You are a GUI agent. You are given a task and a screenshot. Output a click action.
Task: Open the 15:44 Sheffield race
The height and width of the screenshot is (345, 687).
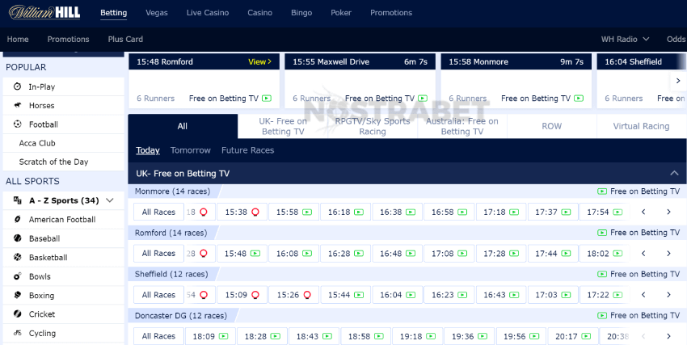click(x=345, y=295)
